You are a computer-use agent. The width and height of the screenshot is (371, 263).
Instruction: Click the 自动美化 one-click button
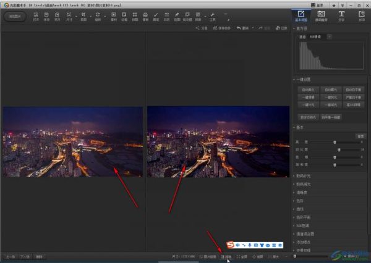[x=308, y=90]
